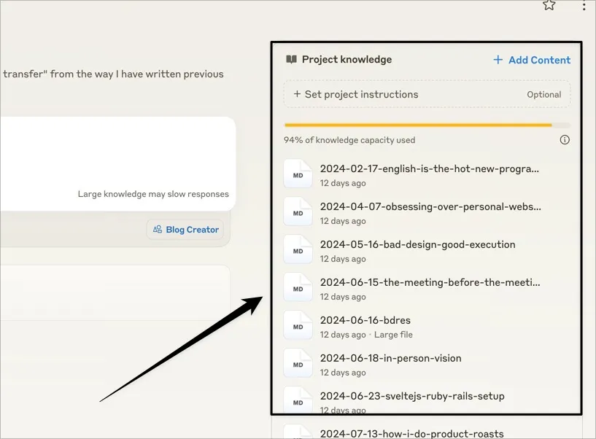Open the Blog Creator style button
This screenshot has width=596, height=439.
[x=185, y=230]
